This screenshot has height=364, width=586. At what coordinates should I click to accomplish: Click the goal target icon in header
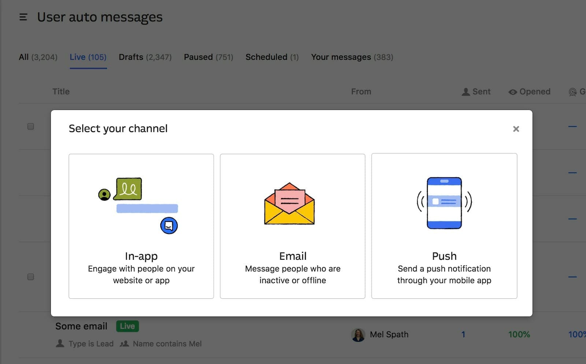point(572,92)
